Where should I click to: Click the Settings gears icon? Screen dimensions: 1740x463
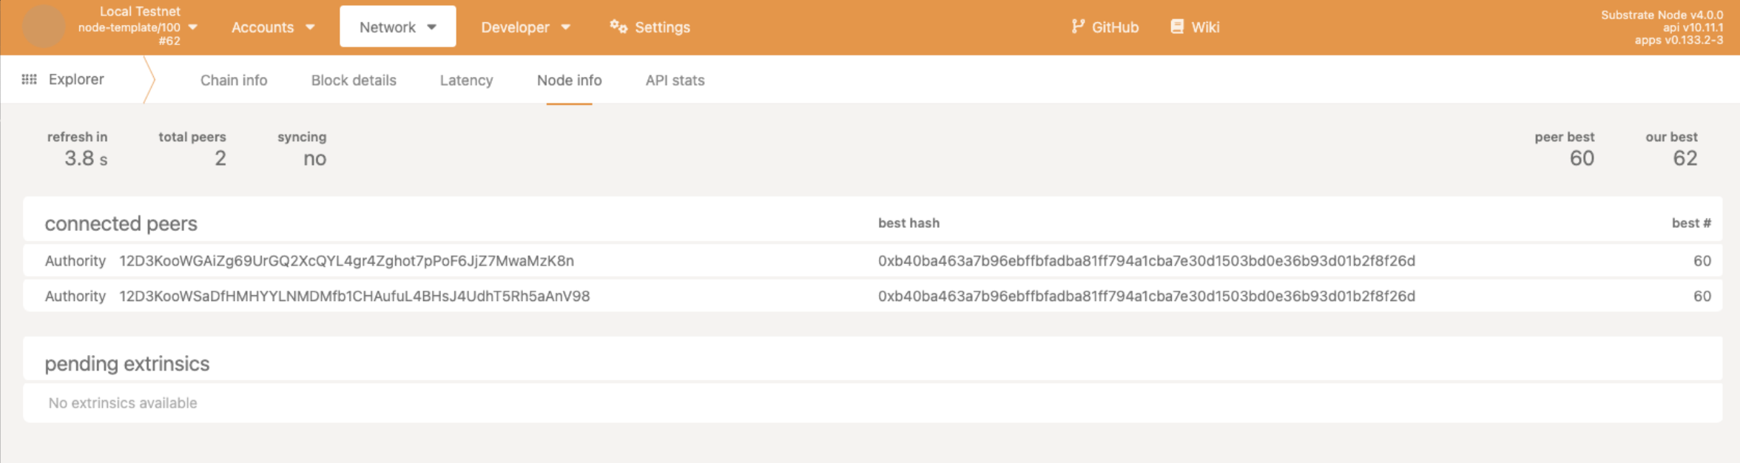[x=618, y=27]
